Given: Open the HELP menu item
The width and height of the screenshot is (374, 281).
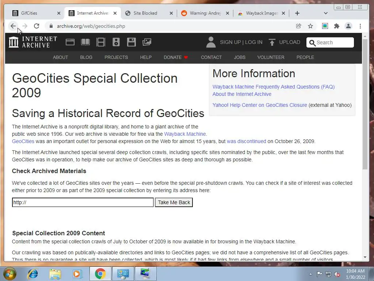Looking at the screenshot, I should click(146, 57).
